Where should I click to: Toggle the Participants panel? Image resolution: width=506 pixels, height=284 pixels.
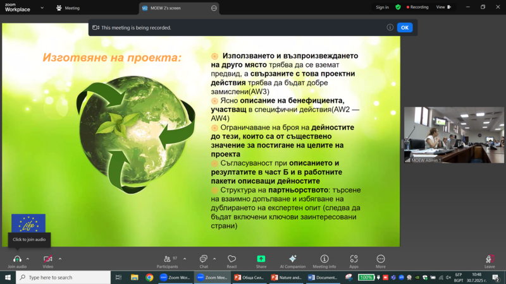point(168,259)
